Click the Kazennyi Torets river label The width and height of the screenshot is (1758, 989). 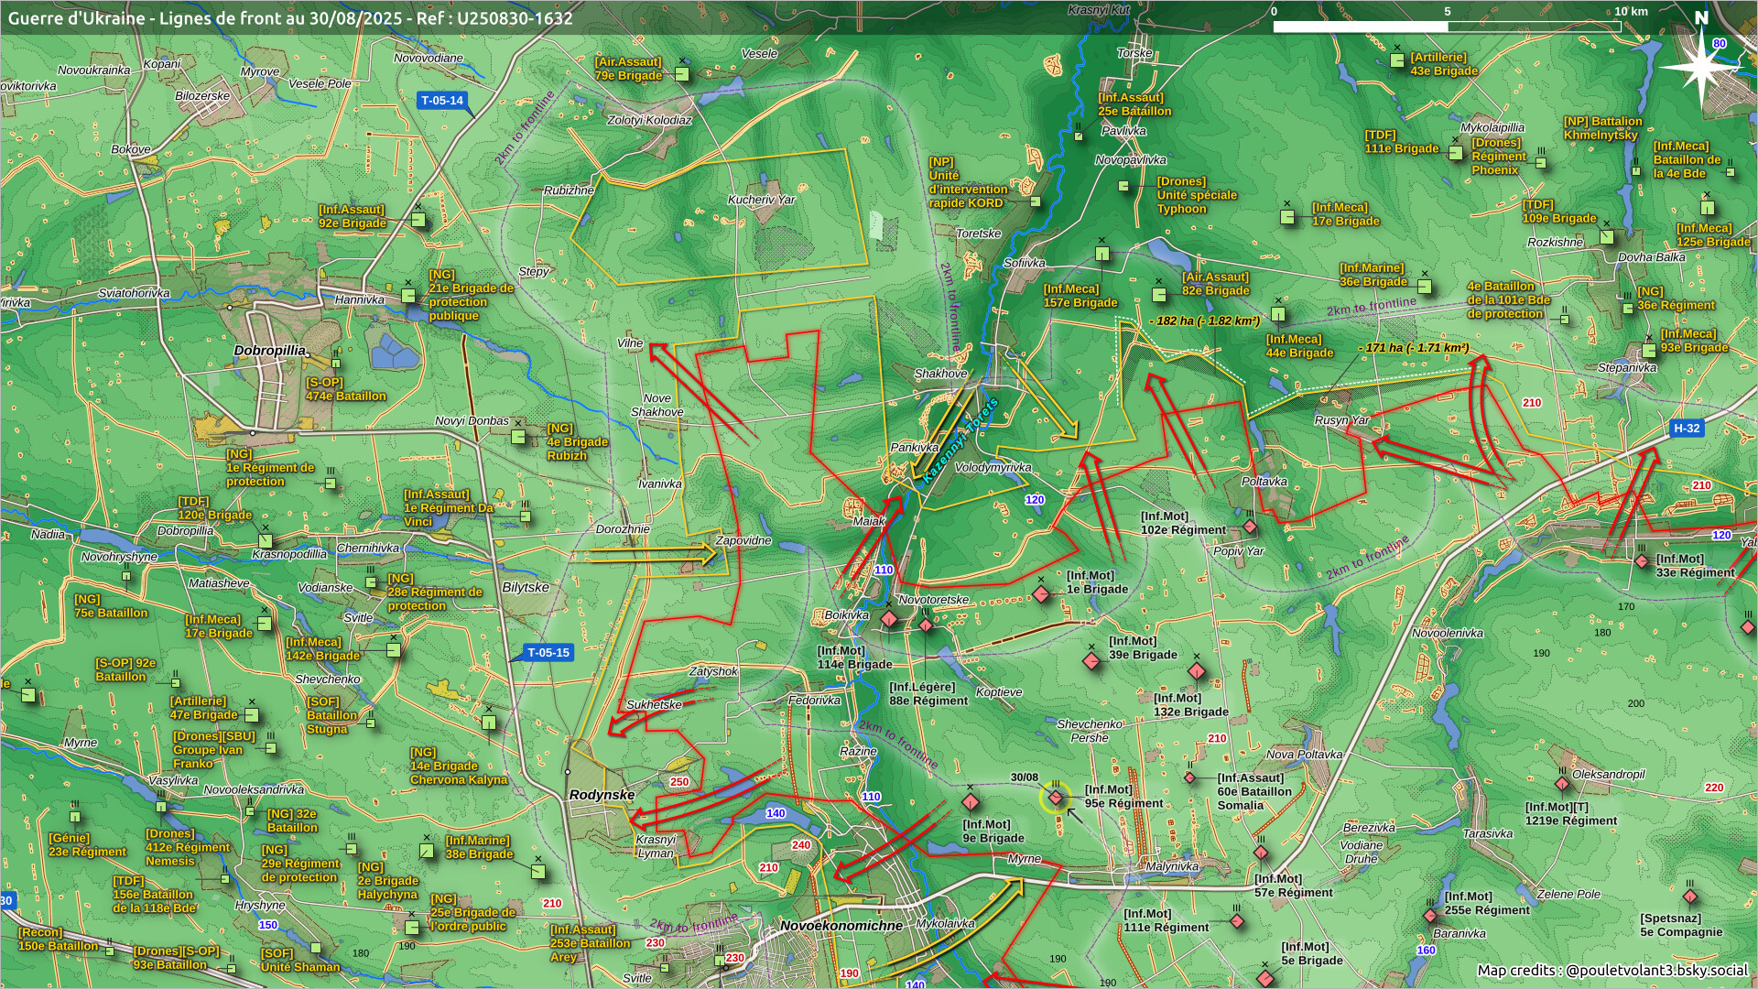pyautogui.click(x=960, y=441)
